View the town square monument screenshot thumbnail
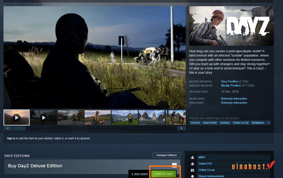The image size is (283, 178). (152, 117)
